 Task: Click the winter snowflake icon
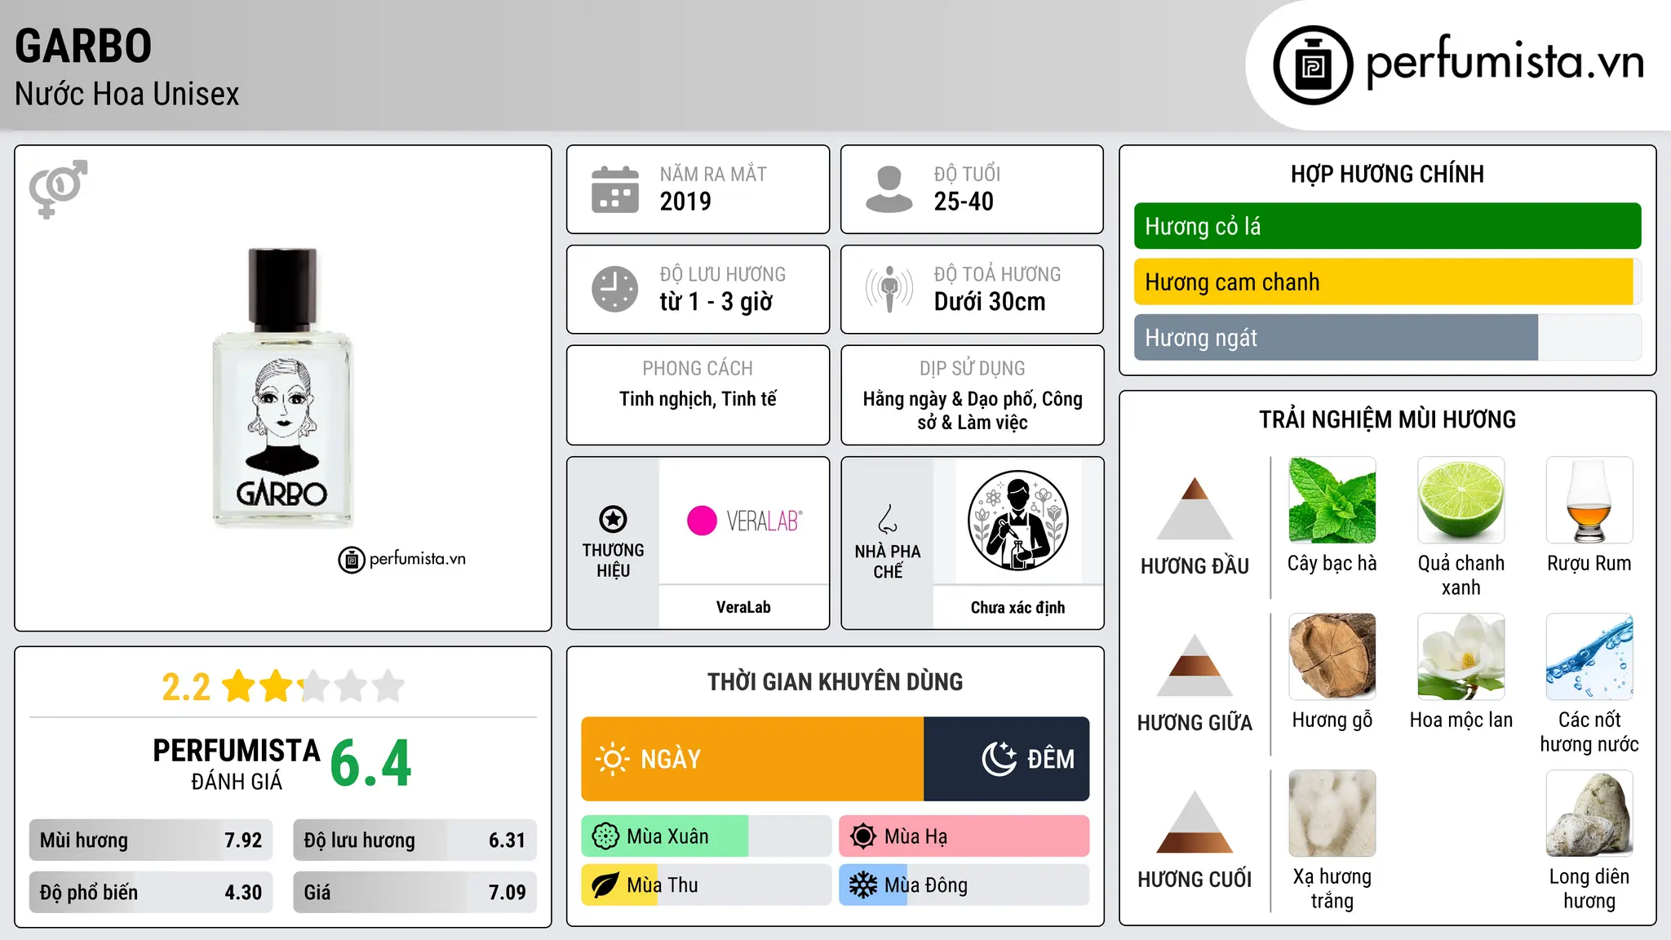pos(863,885)
